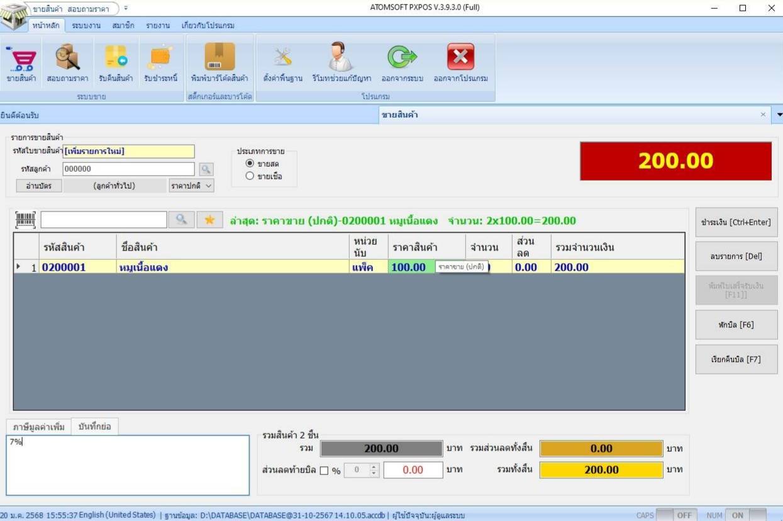Click yellow รวมทั้งสิ้น 200.00 field
This screenshot has height=521, width=783.
coord(601,469)
